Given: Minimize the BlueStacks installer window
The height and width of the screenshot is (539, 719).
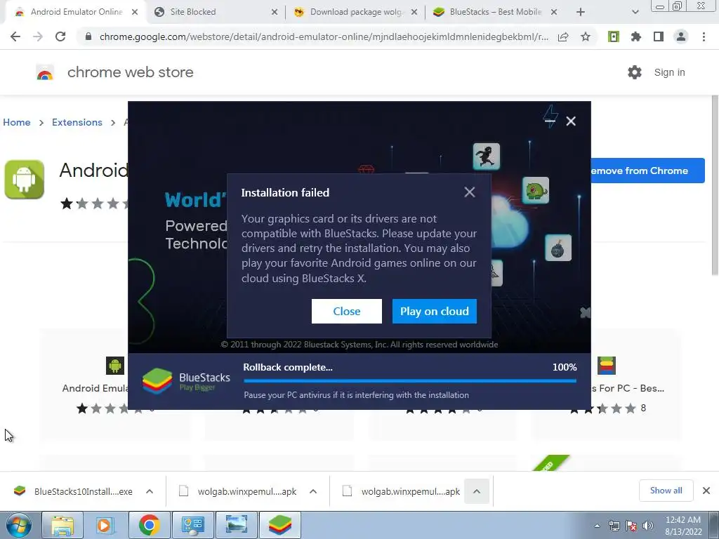Looking at the screenshot, I should point(550,121).
